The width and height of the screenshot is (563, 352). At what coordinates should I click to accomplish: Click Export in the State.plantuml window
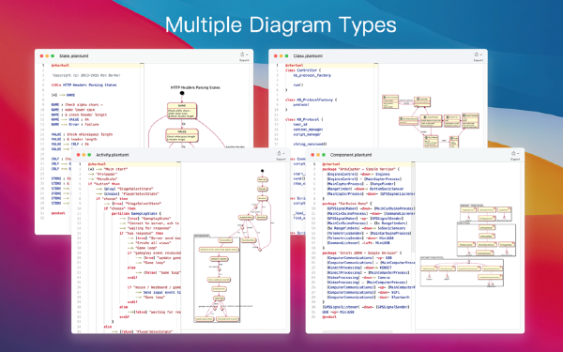click(x=244, y=56)
